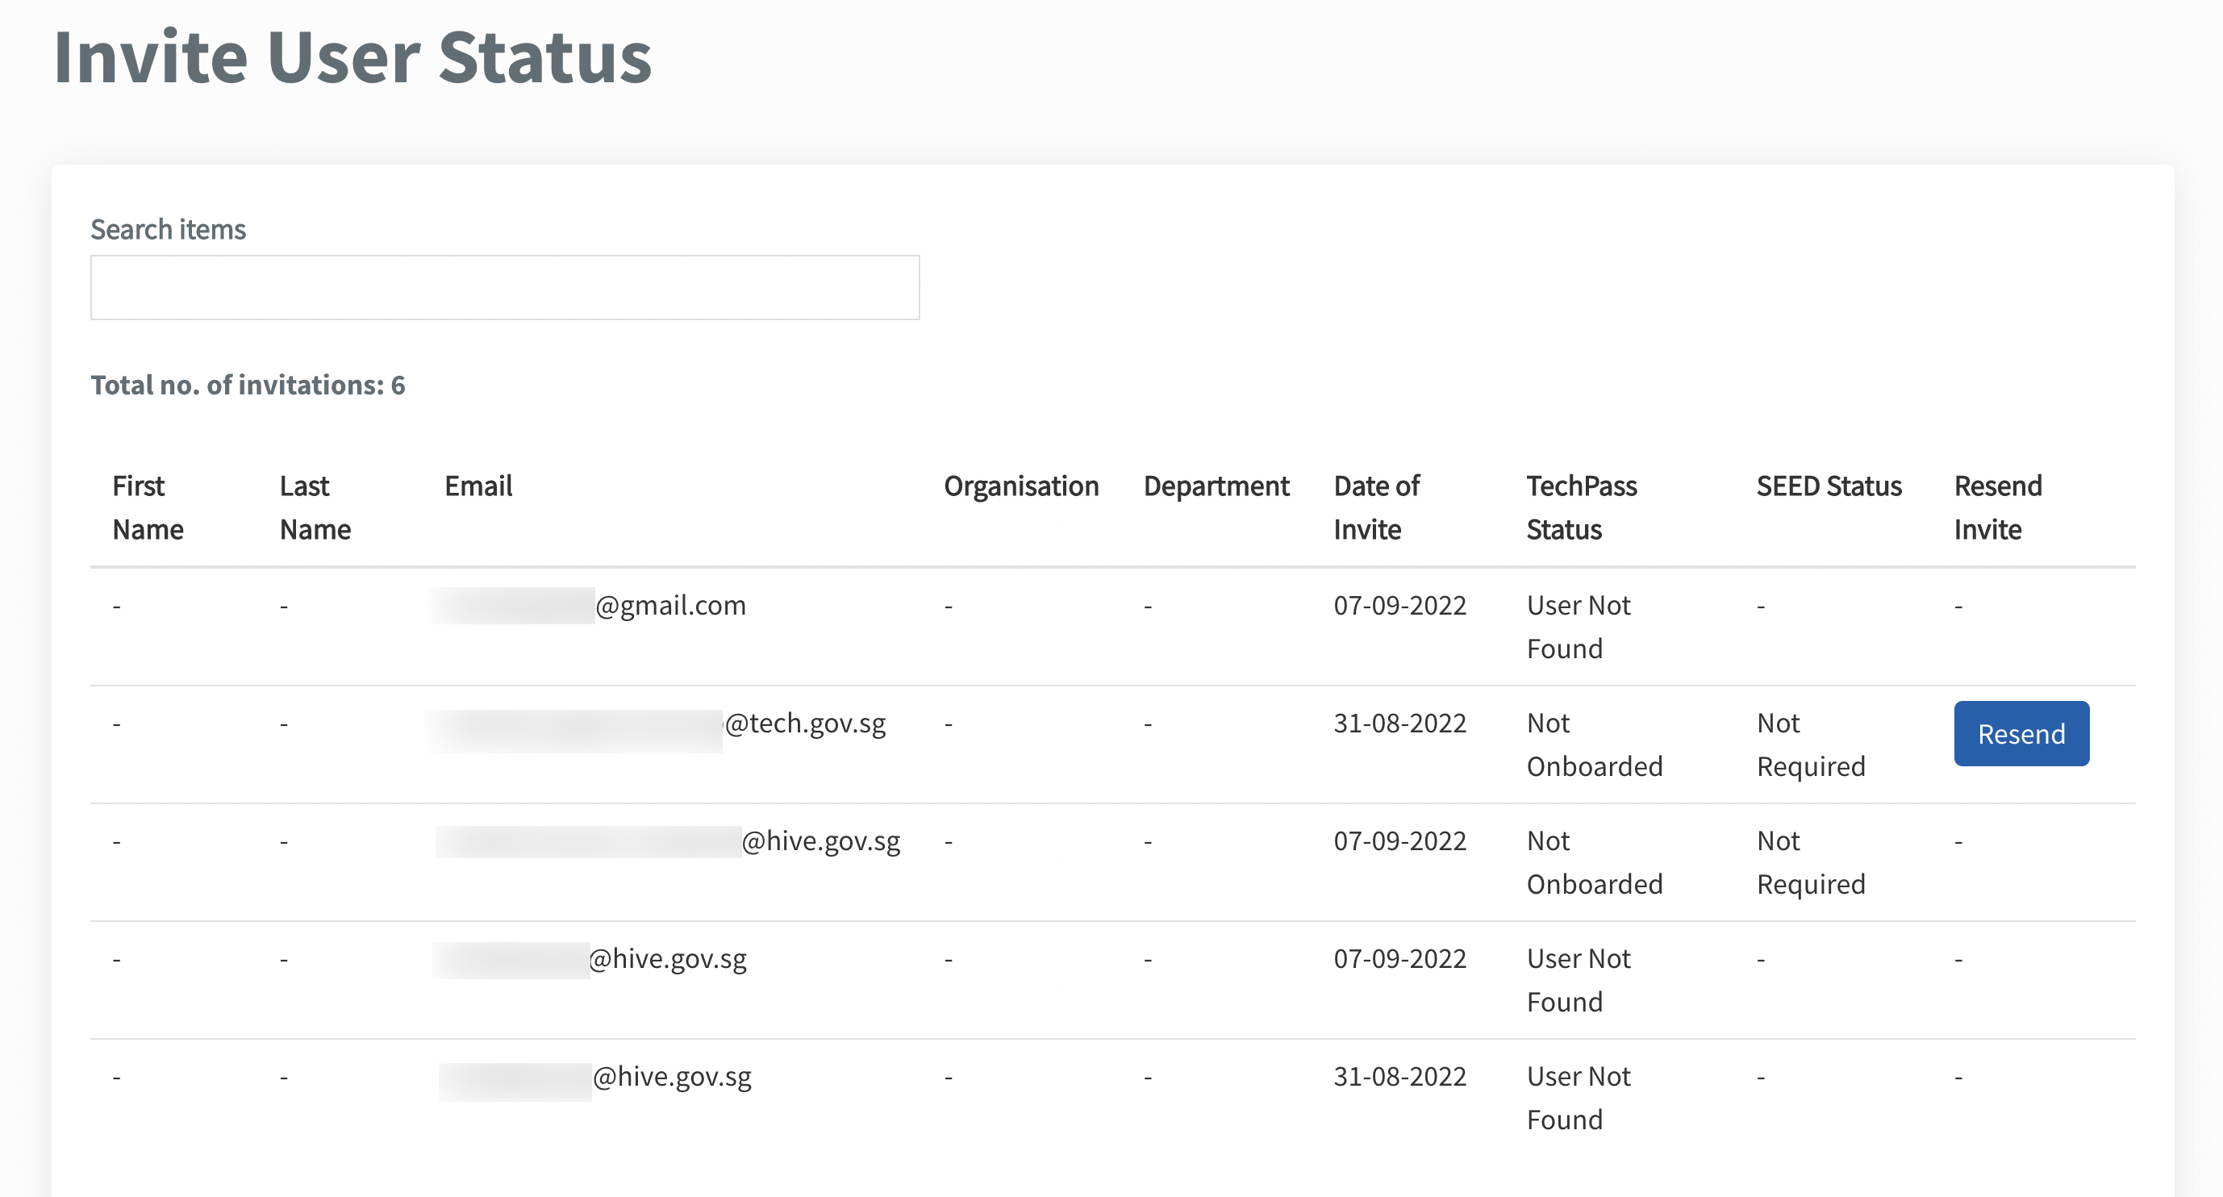2223x1197 pixels.
Task: Click the first hive.gov.sg email, Not Onboarded row
Action: [820, 841]
